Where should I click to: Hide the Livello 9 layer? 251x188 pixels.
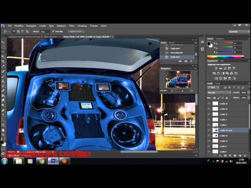pos(209,146)
